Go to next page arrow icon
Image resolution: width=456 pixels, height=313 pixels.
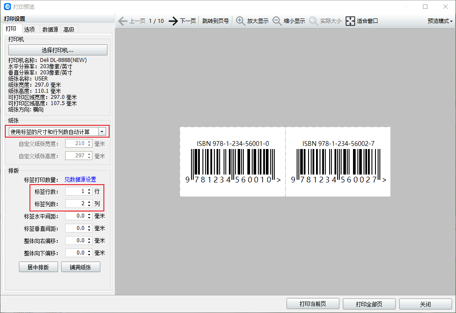(x=173, y=21)
